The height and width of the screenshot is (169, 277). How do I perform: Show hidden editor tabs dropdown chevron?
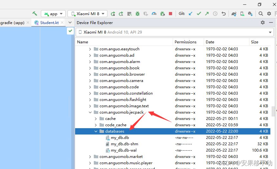(70, 22)
